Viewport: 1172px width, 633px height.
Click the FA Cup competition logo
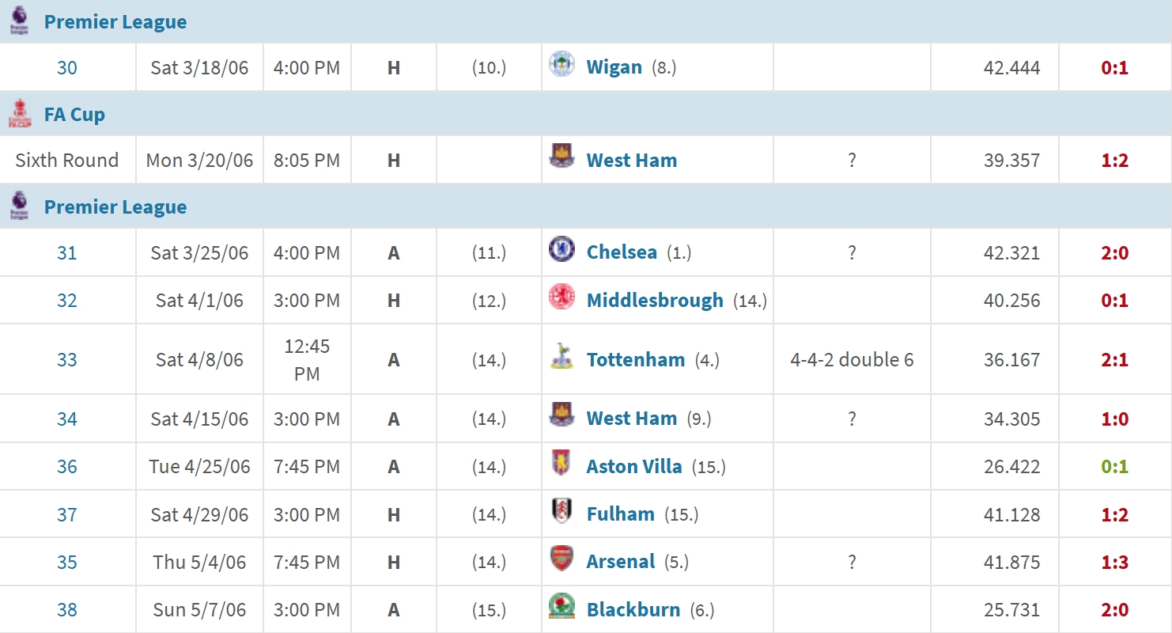tap(20, 114)
